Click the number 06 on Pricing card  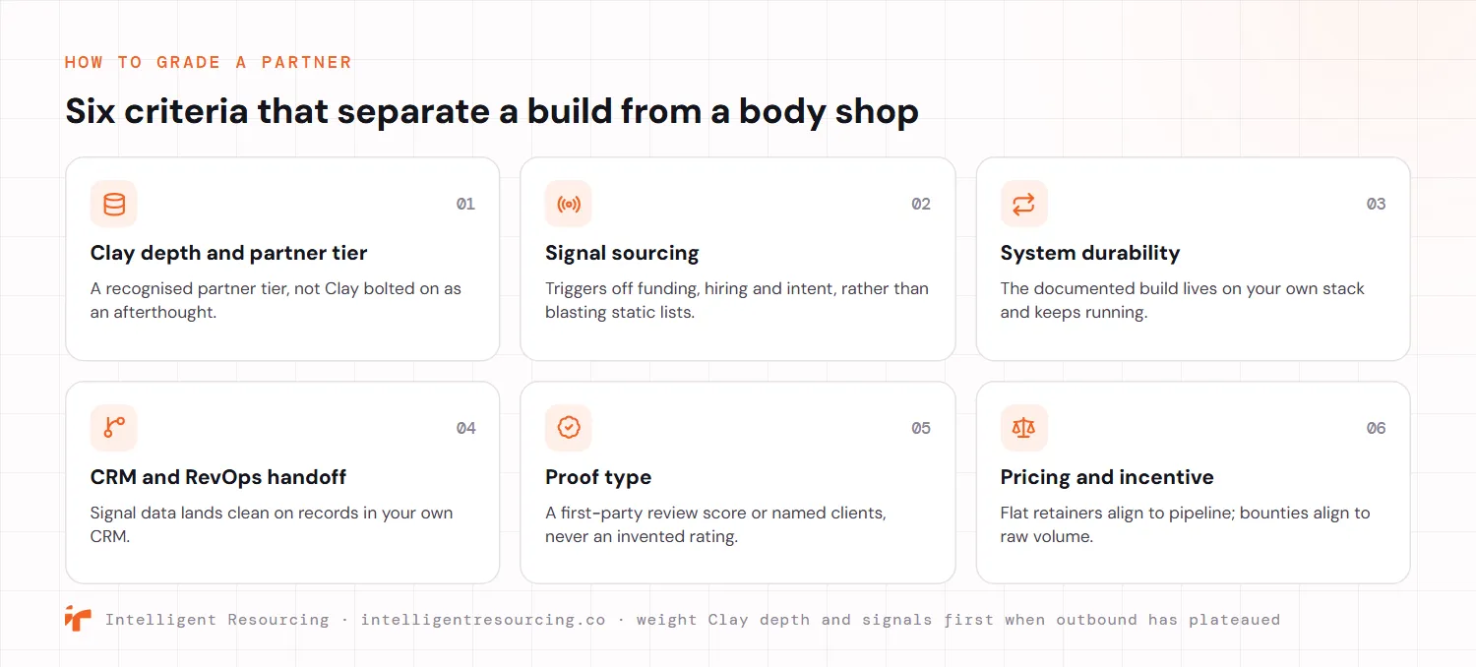[1376, 428]
